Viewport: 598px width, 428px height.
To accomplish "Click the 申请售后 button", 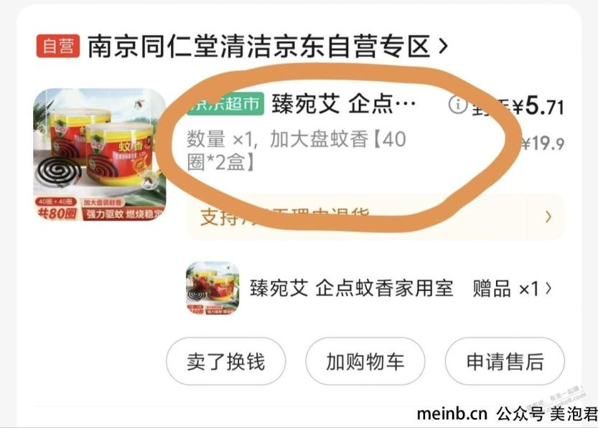I will (505, 361).
